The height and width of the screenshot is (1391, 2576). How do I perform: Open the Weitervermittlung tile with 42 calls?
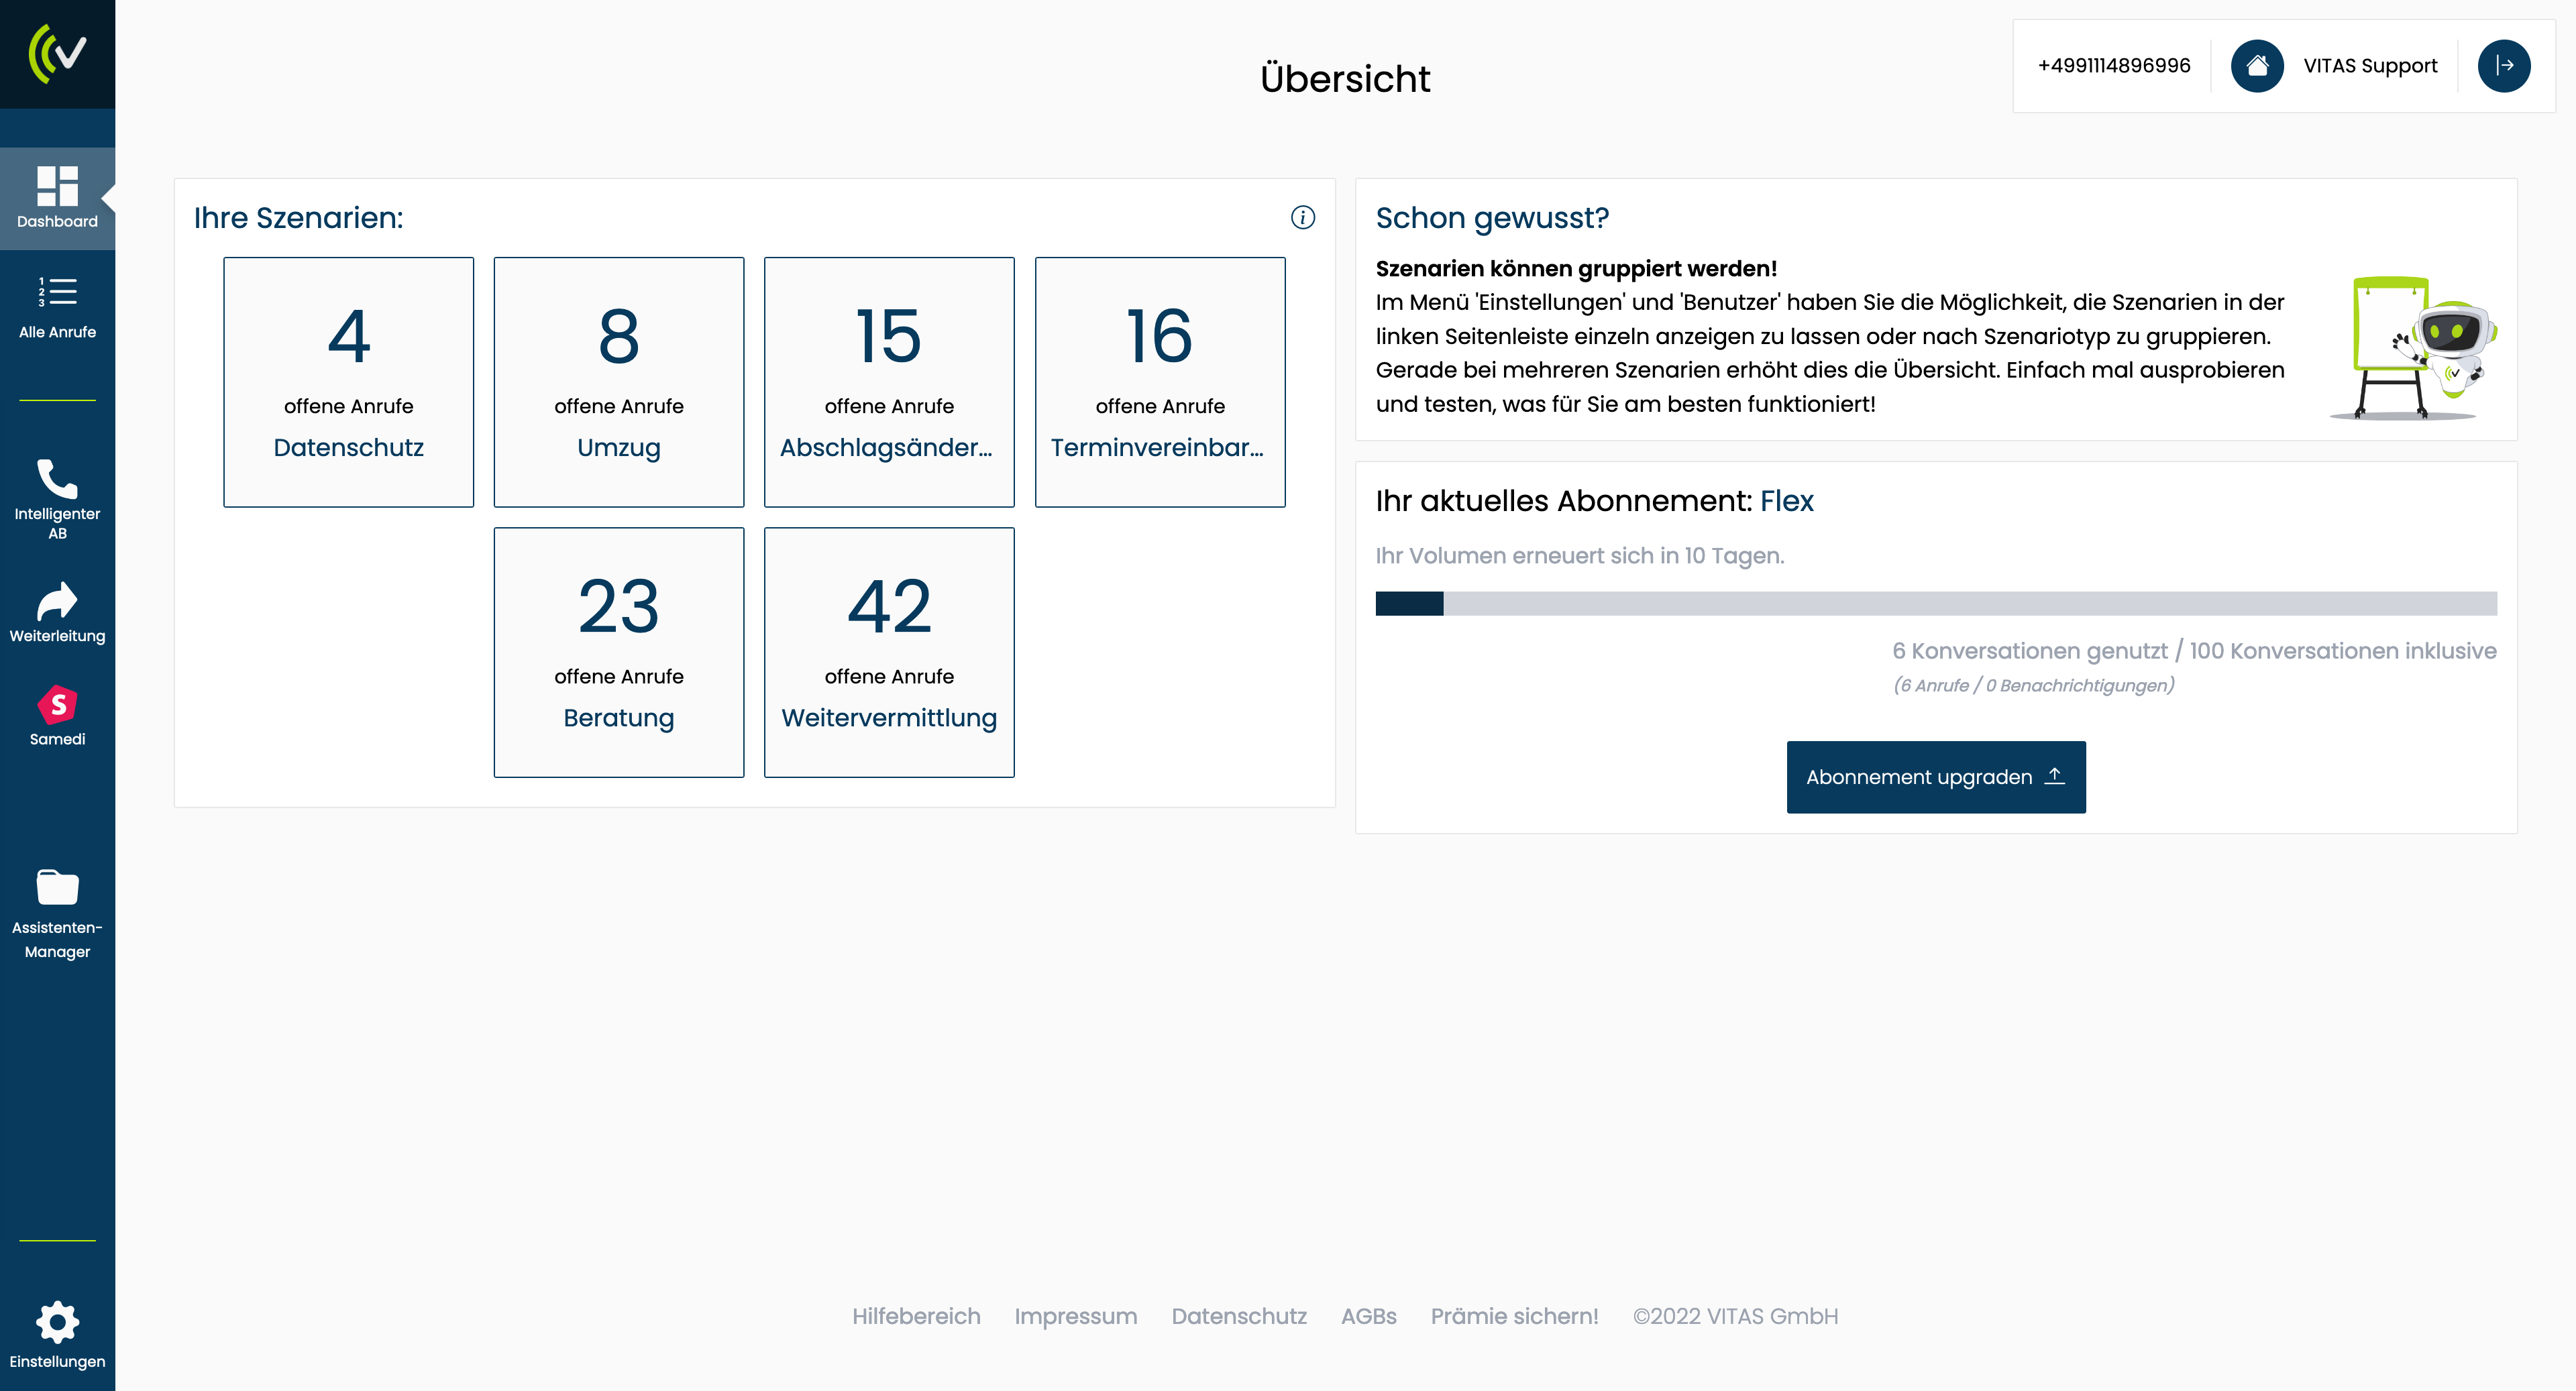tap(888, 652)
